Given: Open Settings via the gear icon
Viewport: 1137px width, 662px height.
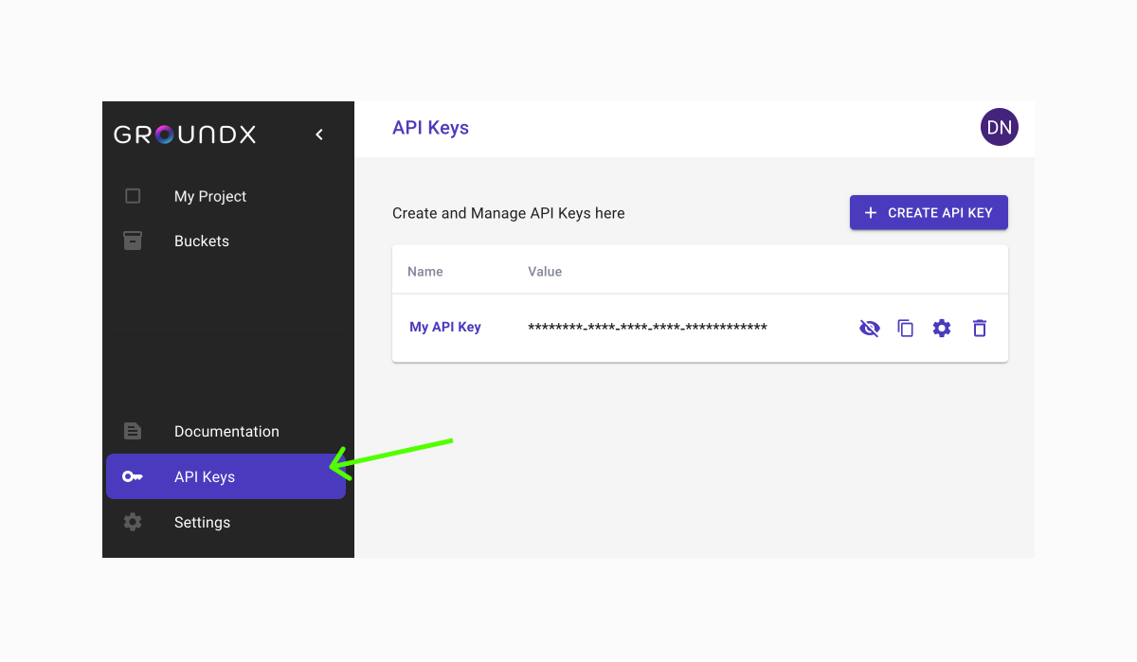Looking at the screenshot, I should tap(132, 522).
